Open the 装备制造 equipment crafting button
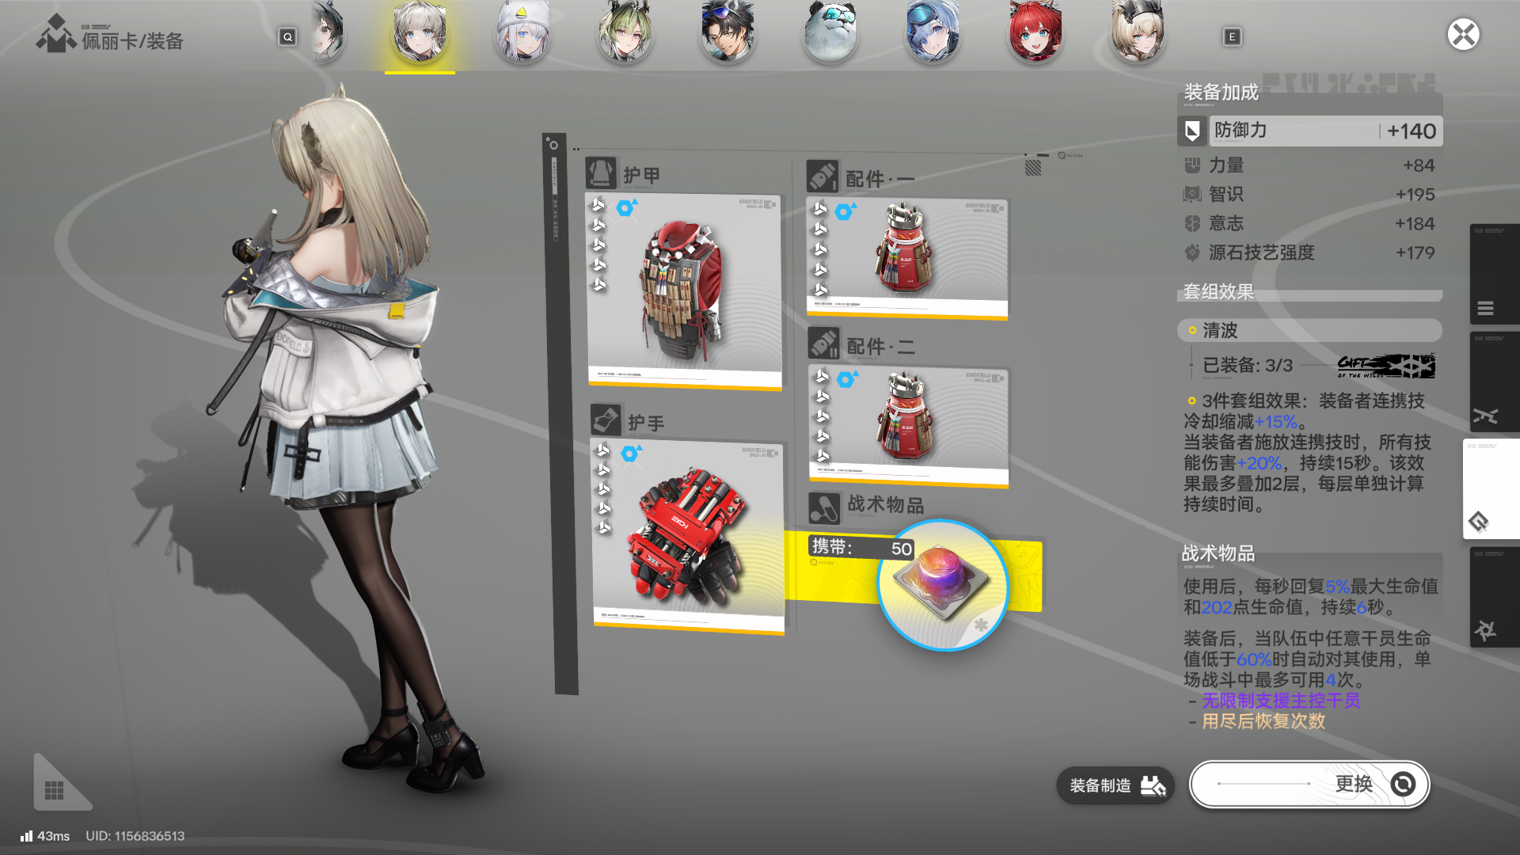This screenshot has width=1520, height=855. [1115, 785]
